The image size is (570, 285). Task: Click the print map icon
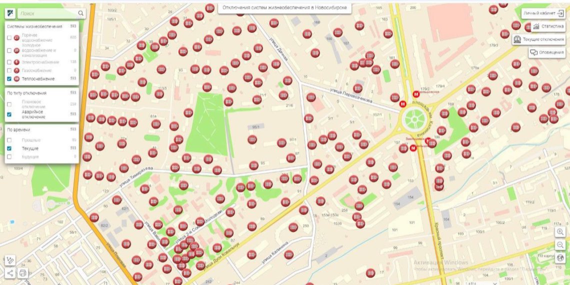[x=23, y=273]
